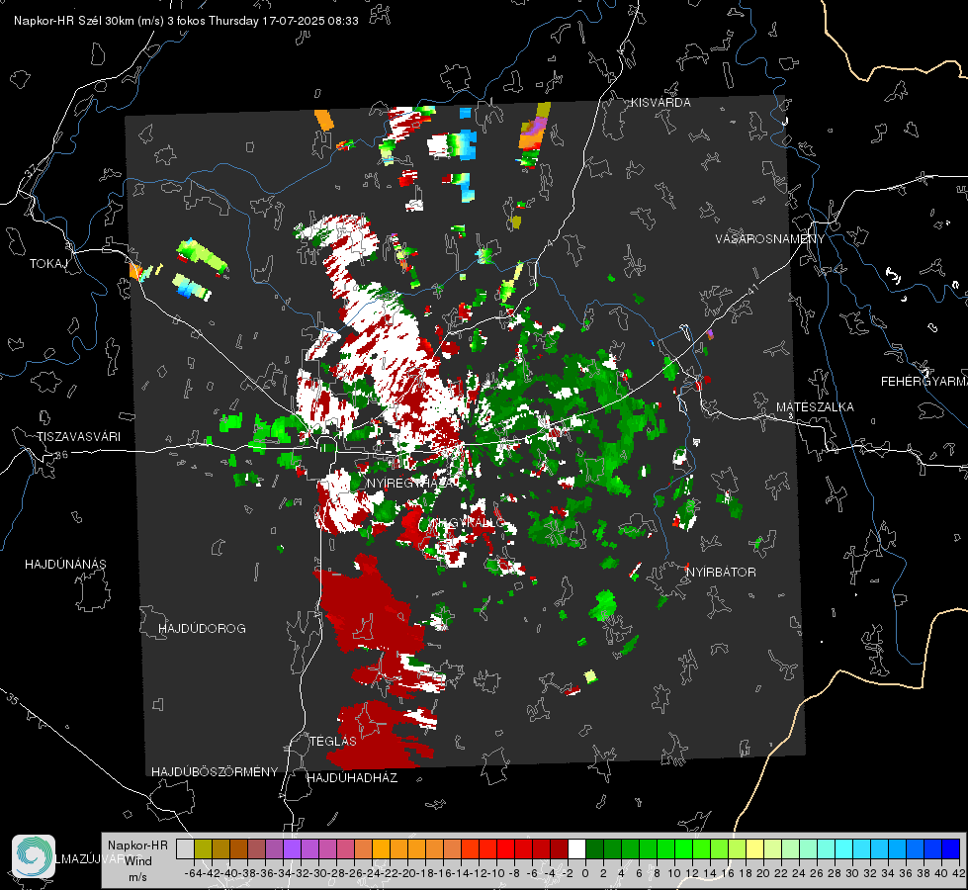Click the KISVÁRDA city label
The width and height of the screenshot is (968, 890).
(x=660, y=103)
